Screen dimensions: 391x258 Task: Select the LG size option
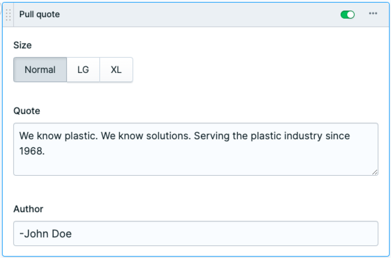point(83,70)
